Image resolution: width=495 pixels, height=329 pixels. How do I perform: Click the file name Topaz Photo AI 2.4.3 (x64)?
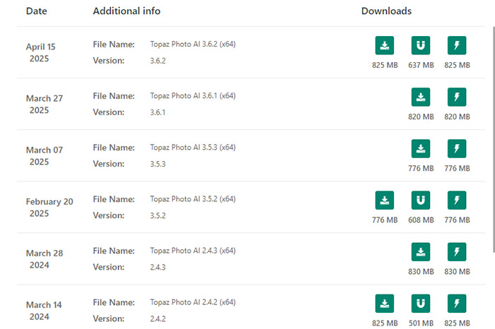[x=193, y=251]
